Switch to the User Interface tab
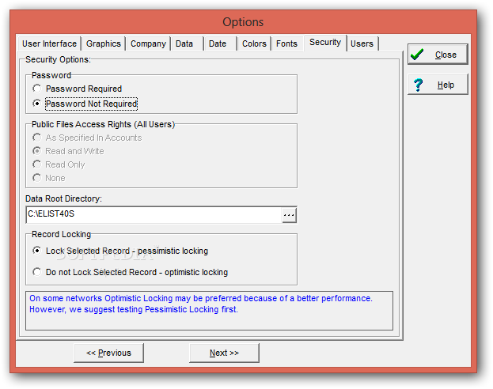 pos(49,43)
